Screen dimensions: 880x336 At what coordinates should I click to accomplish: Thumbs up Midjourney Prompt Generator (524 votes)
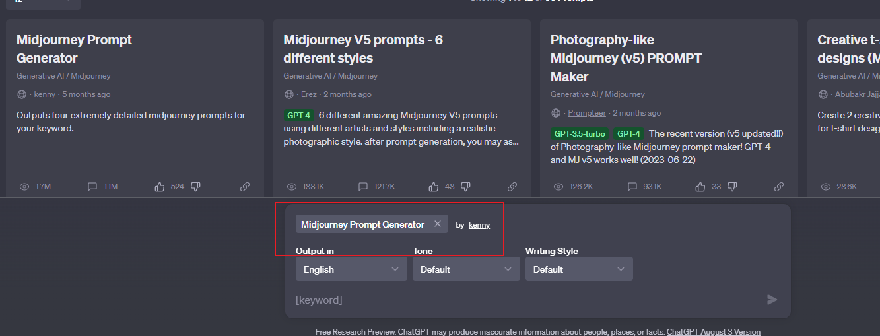pyautogui.click(x=159, y=187)
